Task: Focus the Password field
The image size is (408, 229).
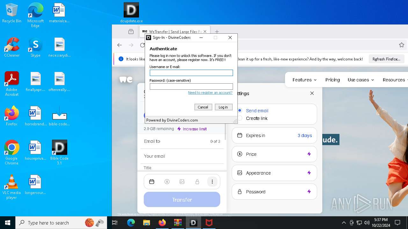Action: point(191,87)
